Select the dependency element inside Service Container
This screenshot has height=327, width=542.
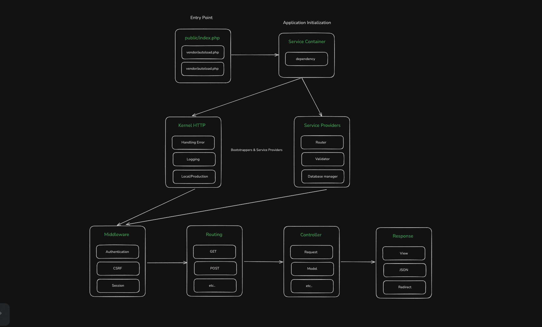click(x=306, y=59)
